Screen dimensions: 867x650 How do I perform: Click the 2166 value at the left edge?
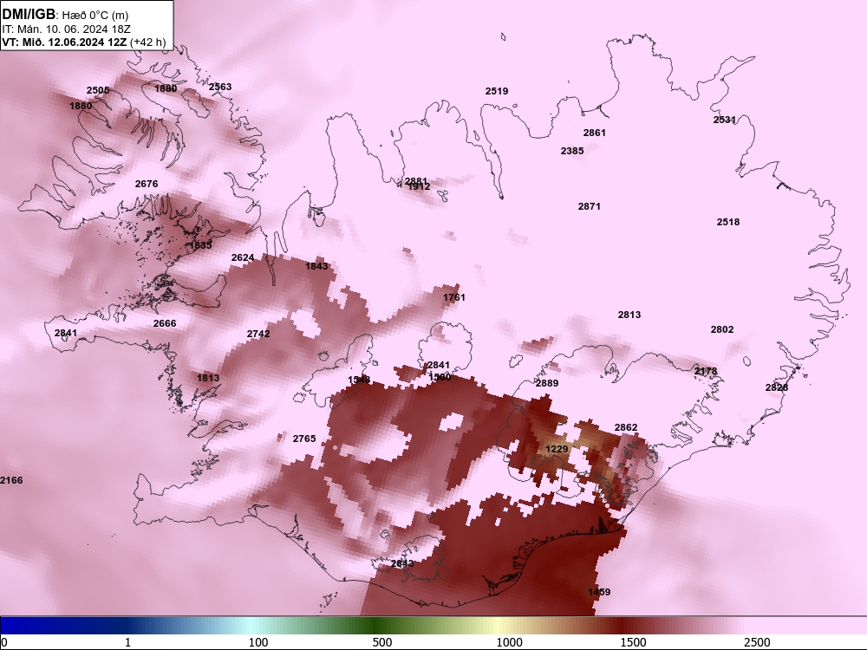[x=11, y=480]
